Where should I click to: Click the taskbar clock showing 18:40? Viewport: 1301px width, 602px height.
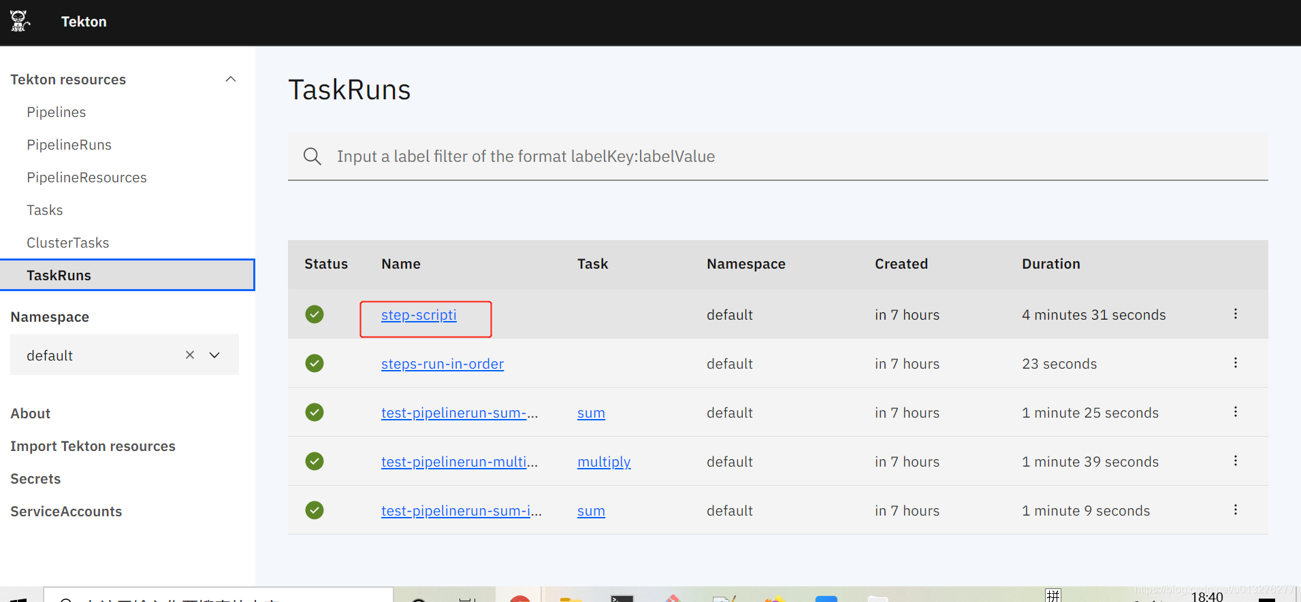tap(1207, 597)
